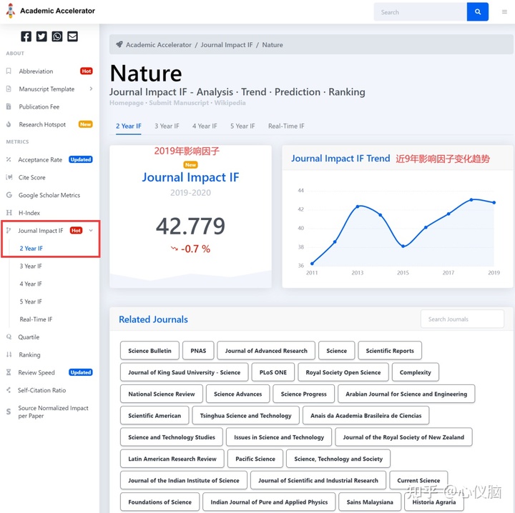Click the 2015 data point on chart
This screenshot has height=513, width=515.
(403, 246)
